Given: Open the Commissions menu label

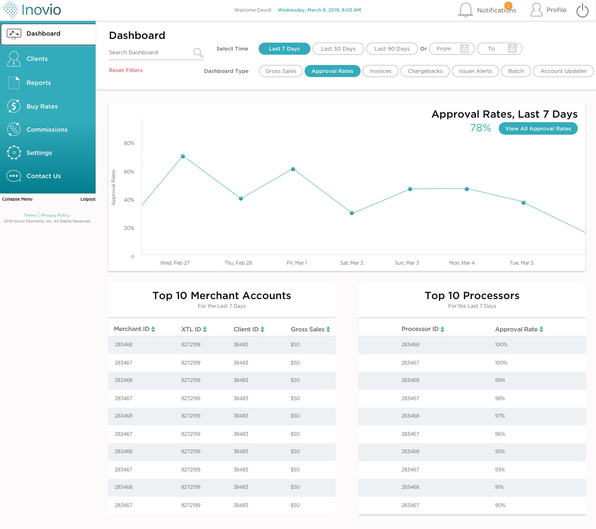Looking at the screenshot, I should point(47,130).
